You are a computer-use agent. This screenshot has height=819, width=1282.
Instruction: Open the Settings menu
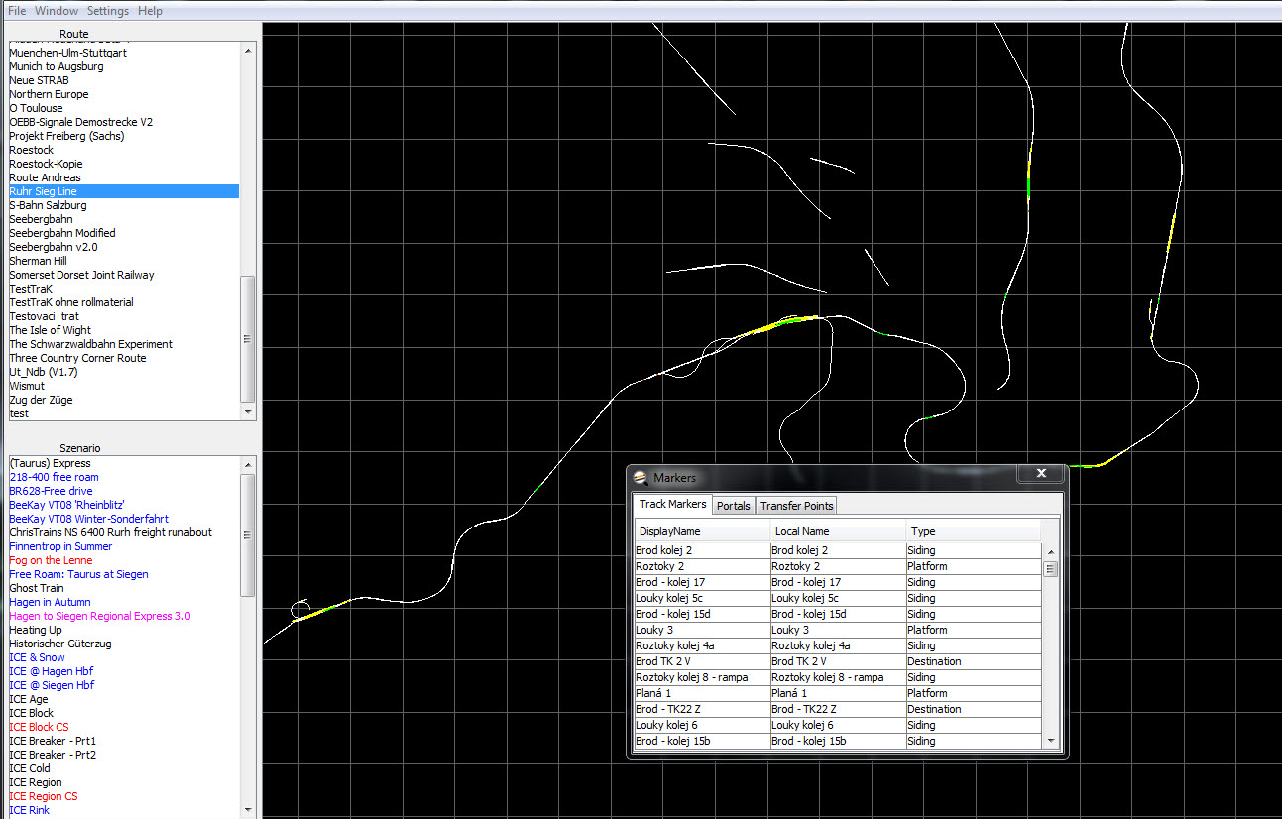click(x=108, y=11)
